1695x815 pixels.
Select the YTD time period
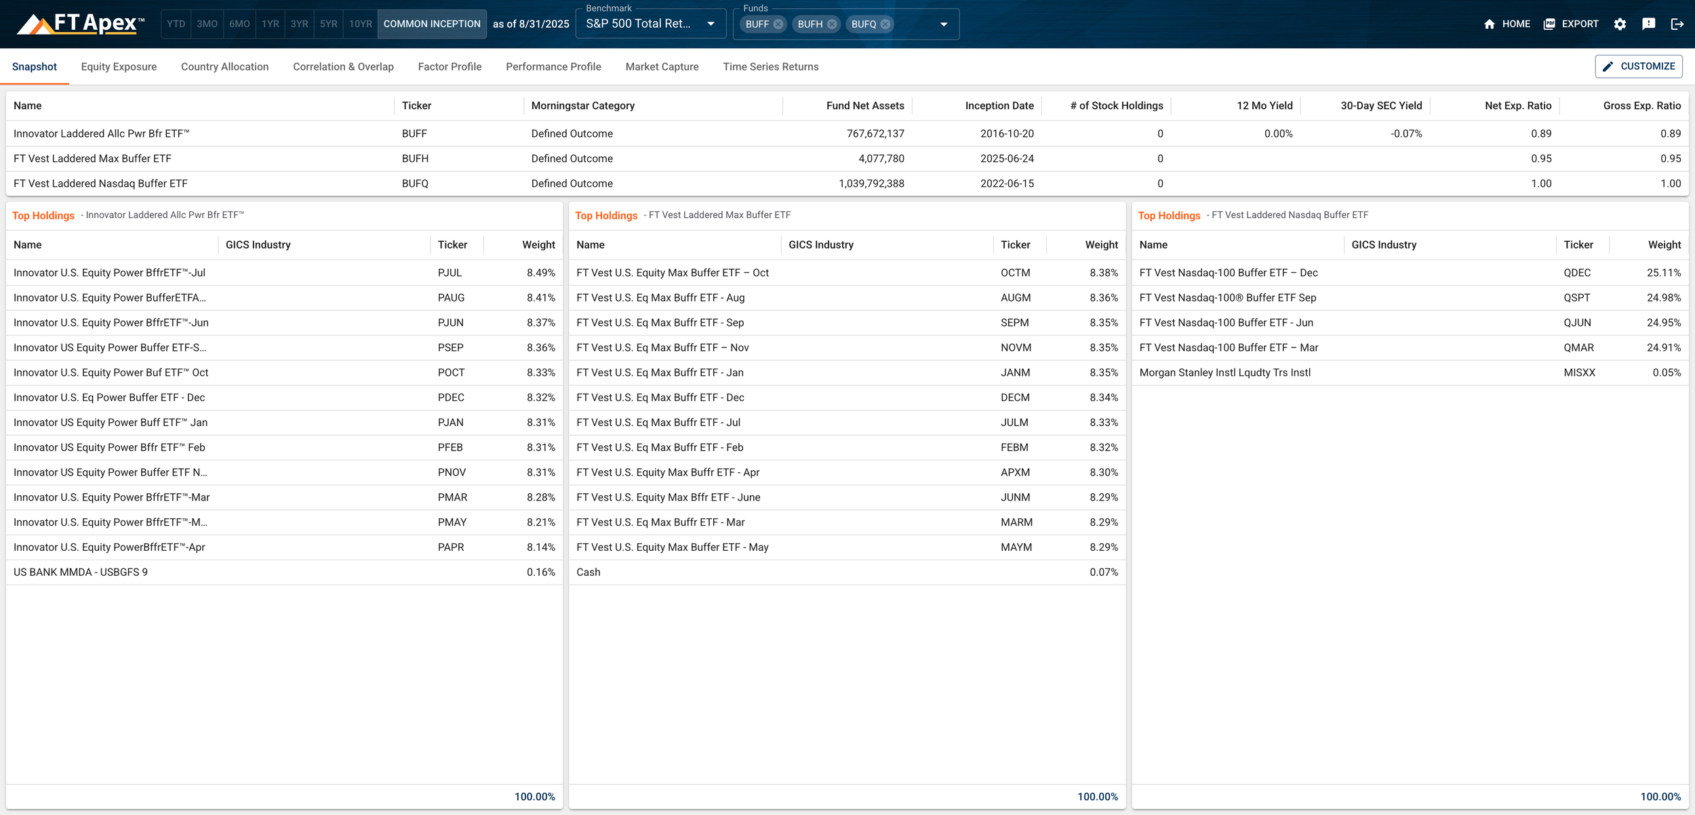point(176,24)
